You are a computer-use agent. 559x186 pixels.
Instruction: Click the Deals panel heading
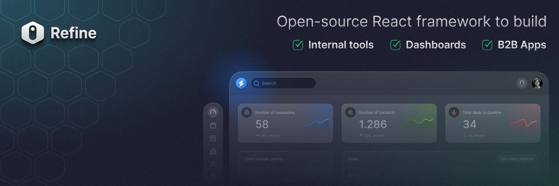[x=353, y=159]
